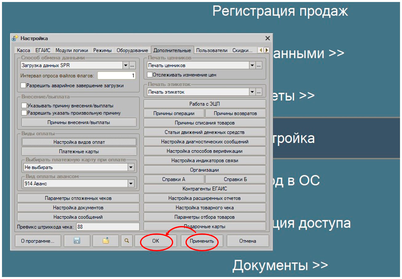402x279 pixels.
Task: Enable Разрешить аварийное завершение загрузки checkbox
Action: [x=23, y=86]
